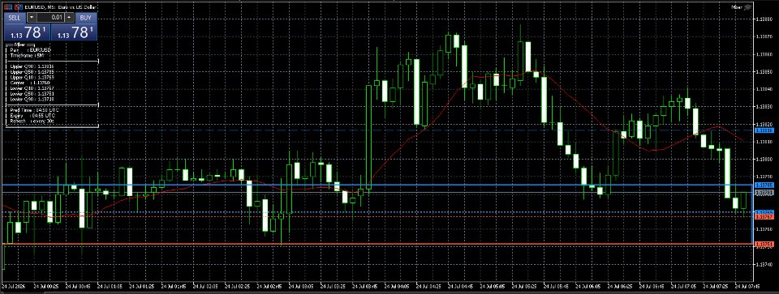Select the 'Lower Q50' value line
The image size is (779, 294).
[x=32, y=94]
